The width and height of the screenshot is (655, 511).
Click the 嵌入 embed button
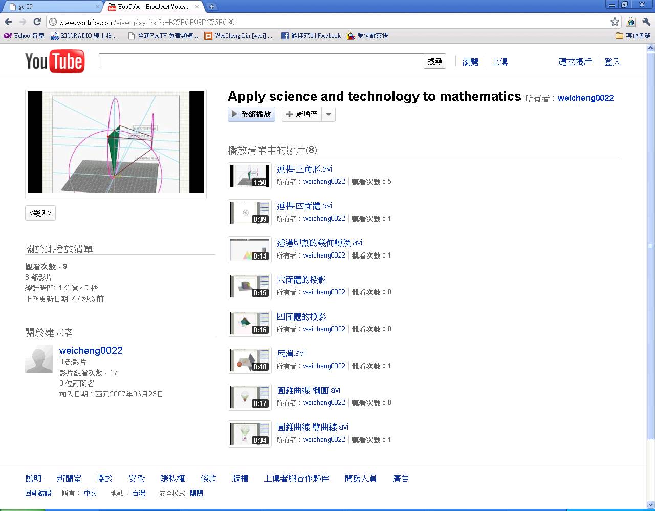point(40,213)
